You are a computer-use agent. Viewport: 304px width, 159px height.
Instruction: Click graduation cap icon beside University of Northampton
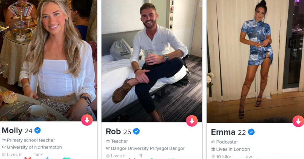(4, 147)
